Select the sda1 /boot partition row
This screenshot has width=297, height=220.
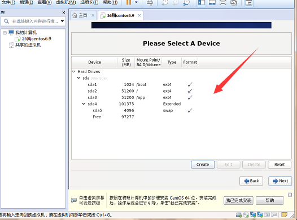pyautogui.click(x=181, y=85)
